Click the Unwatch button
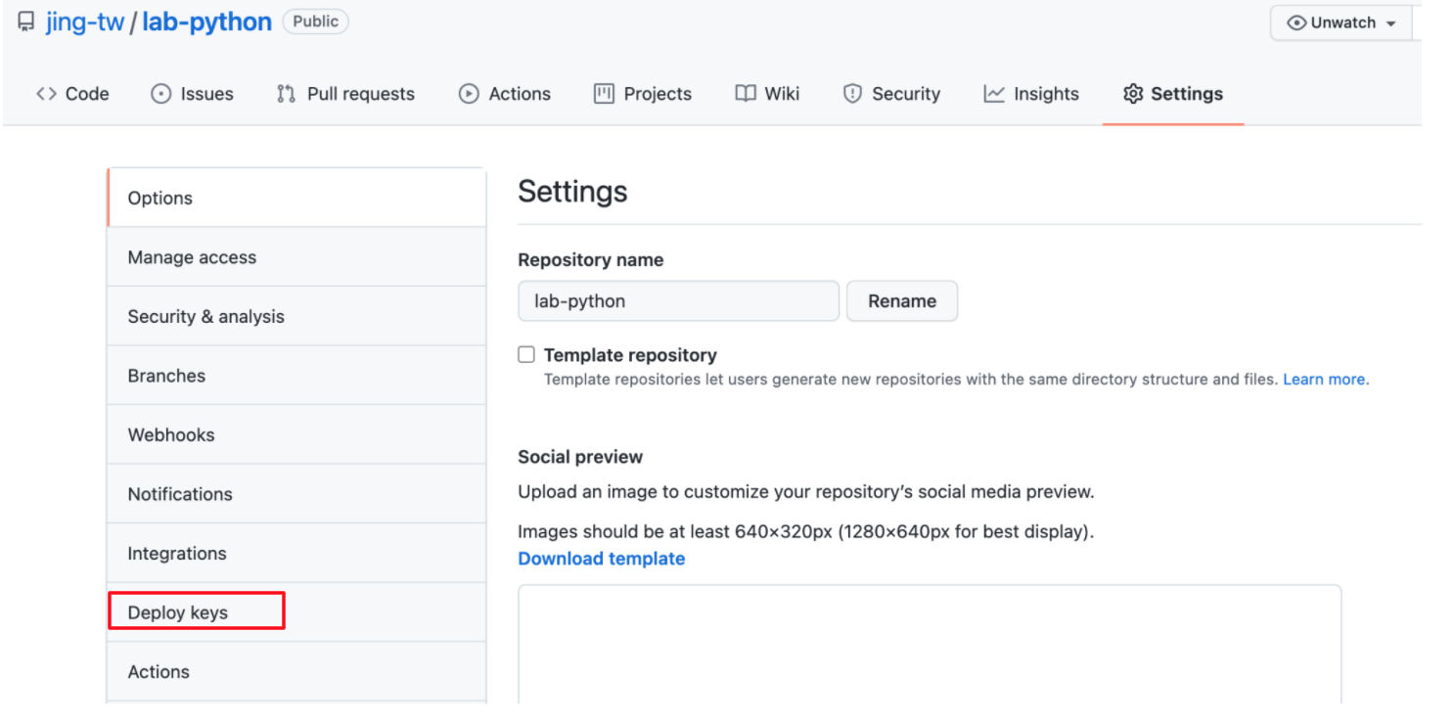 coord(1342,23)
